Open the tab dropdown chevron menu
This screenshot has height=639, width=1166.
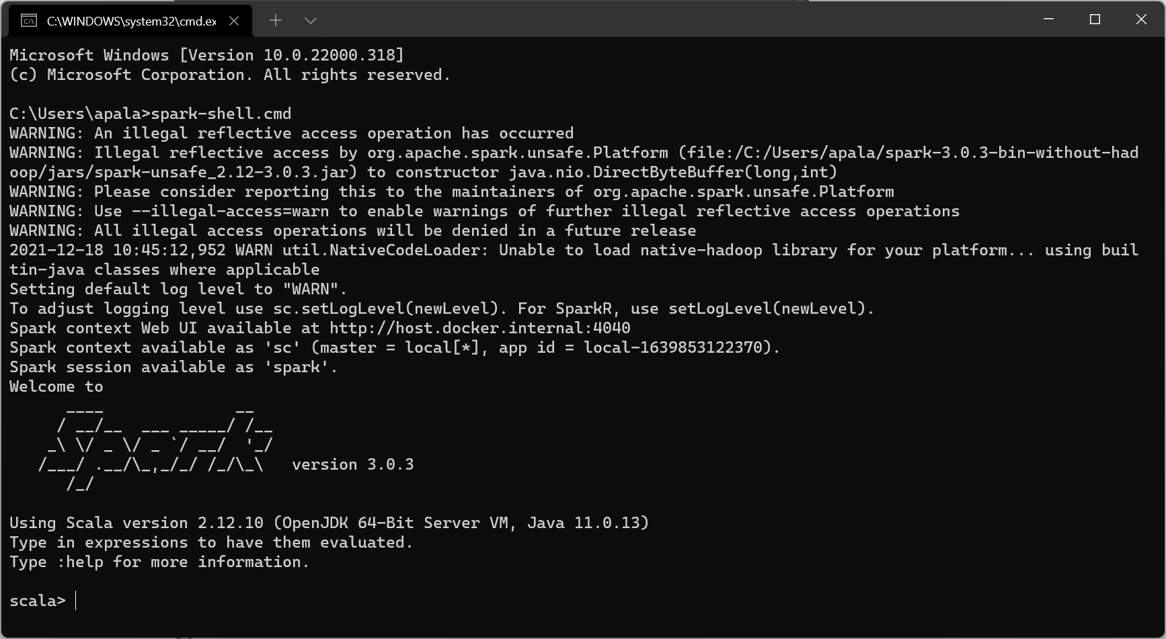click(x=310, y=20)
